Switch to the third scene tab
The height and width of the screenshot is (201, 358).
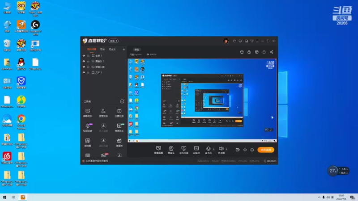click(x=112, y=49)
